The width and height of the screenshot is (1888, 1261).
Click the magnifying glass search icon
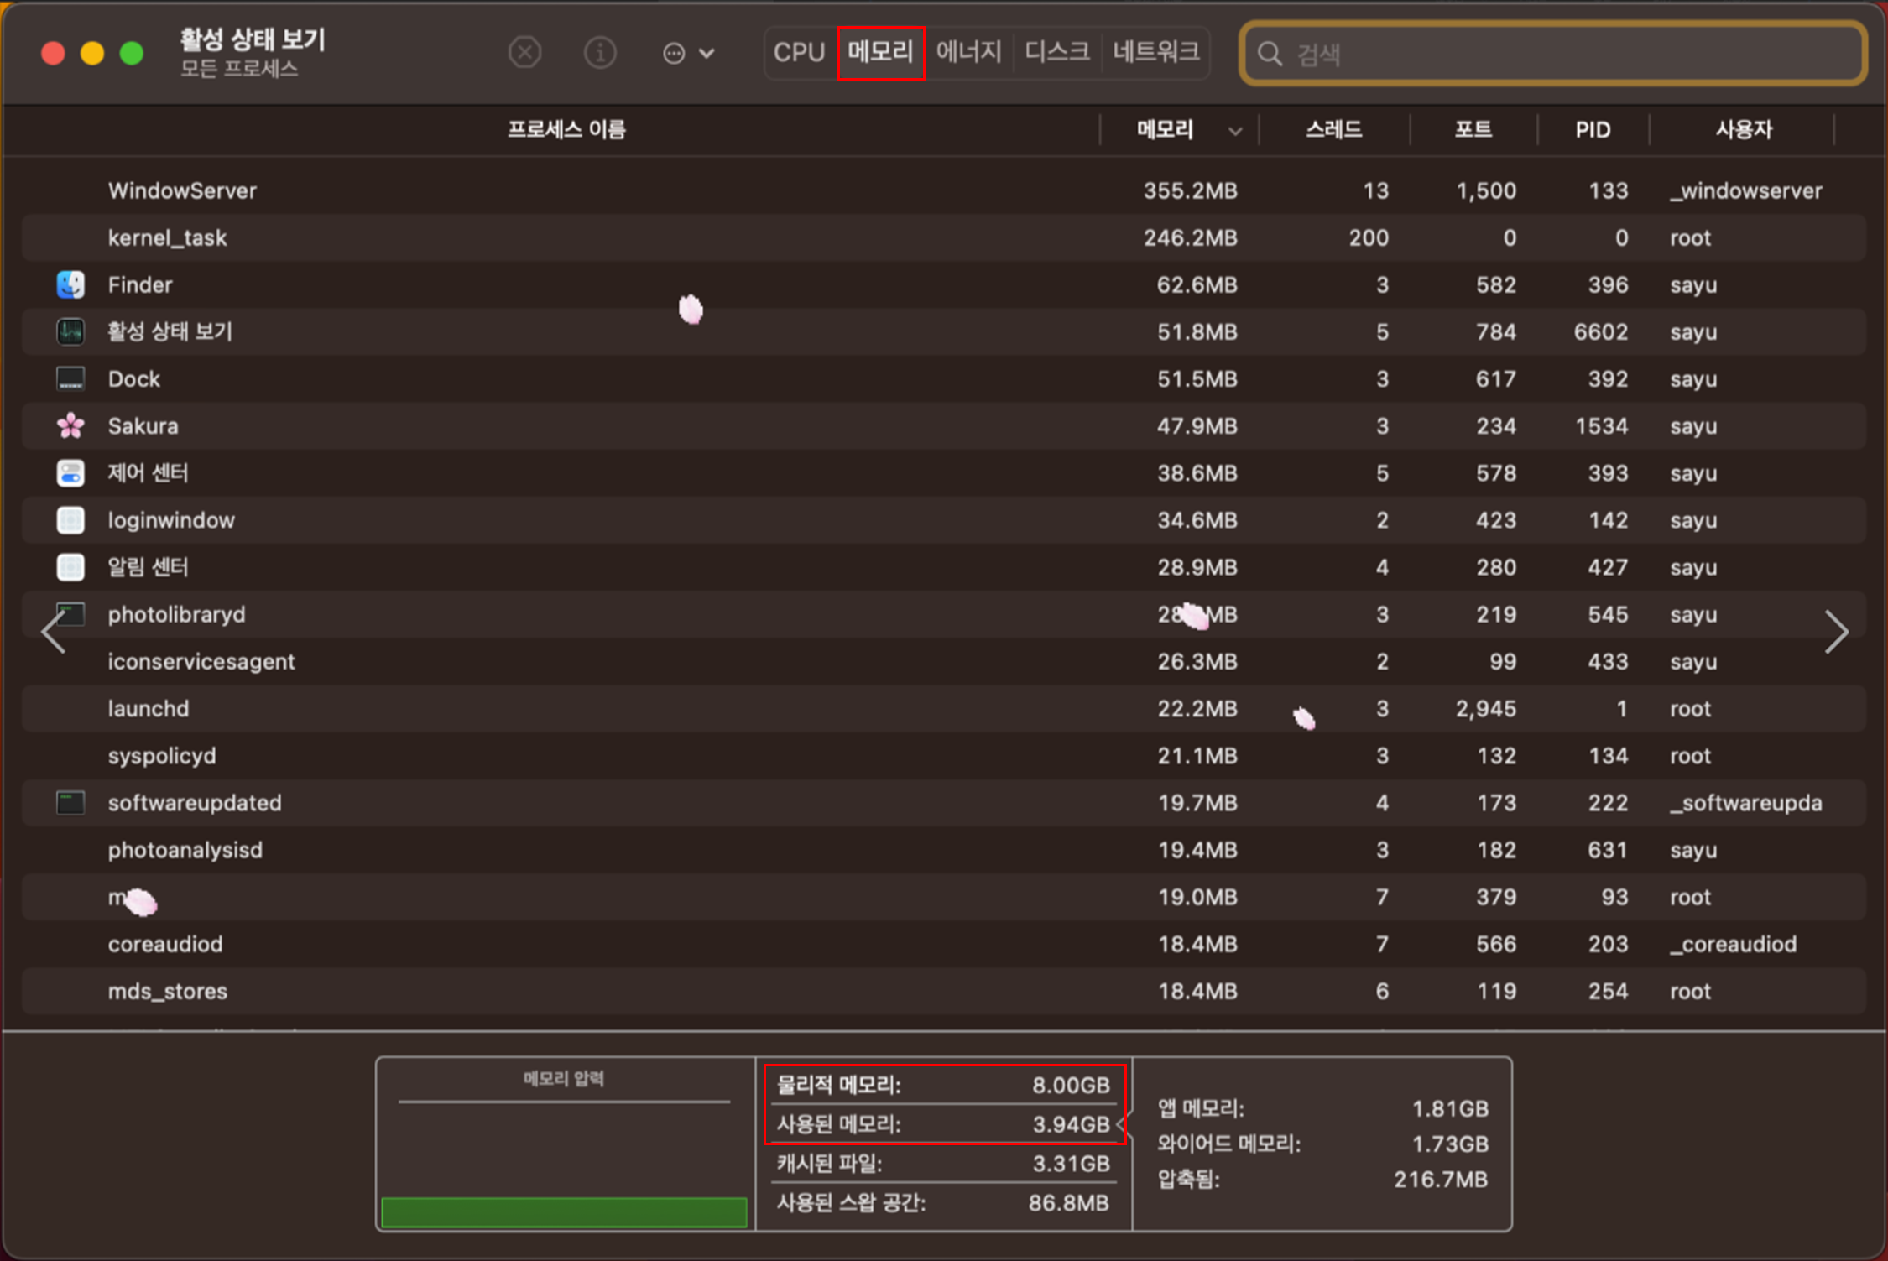pos(1270,54)
